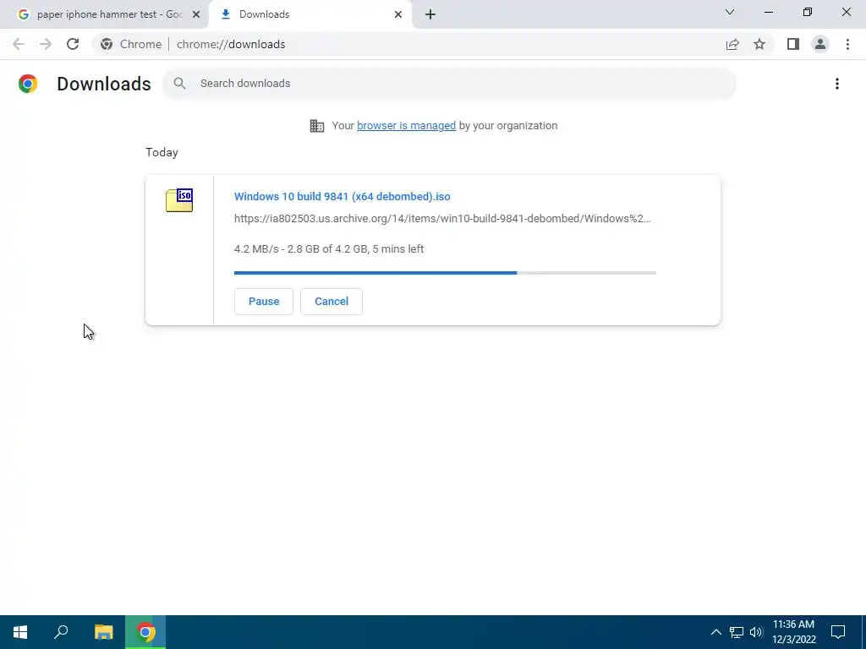Open File Explorer from taskbar
Screen dimensions: 866x649
[104, 632]
